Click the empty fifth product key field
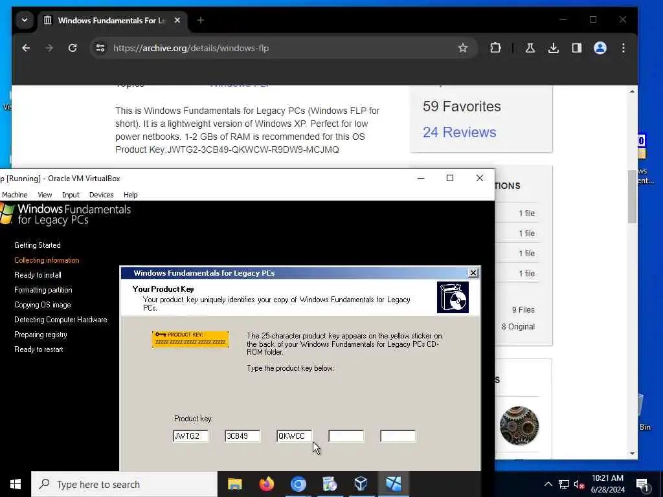Image resolution: width=663 pixels, height=497 pixels. pyautogui.click(x=398, y=436)
